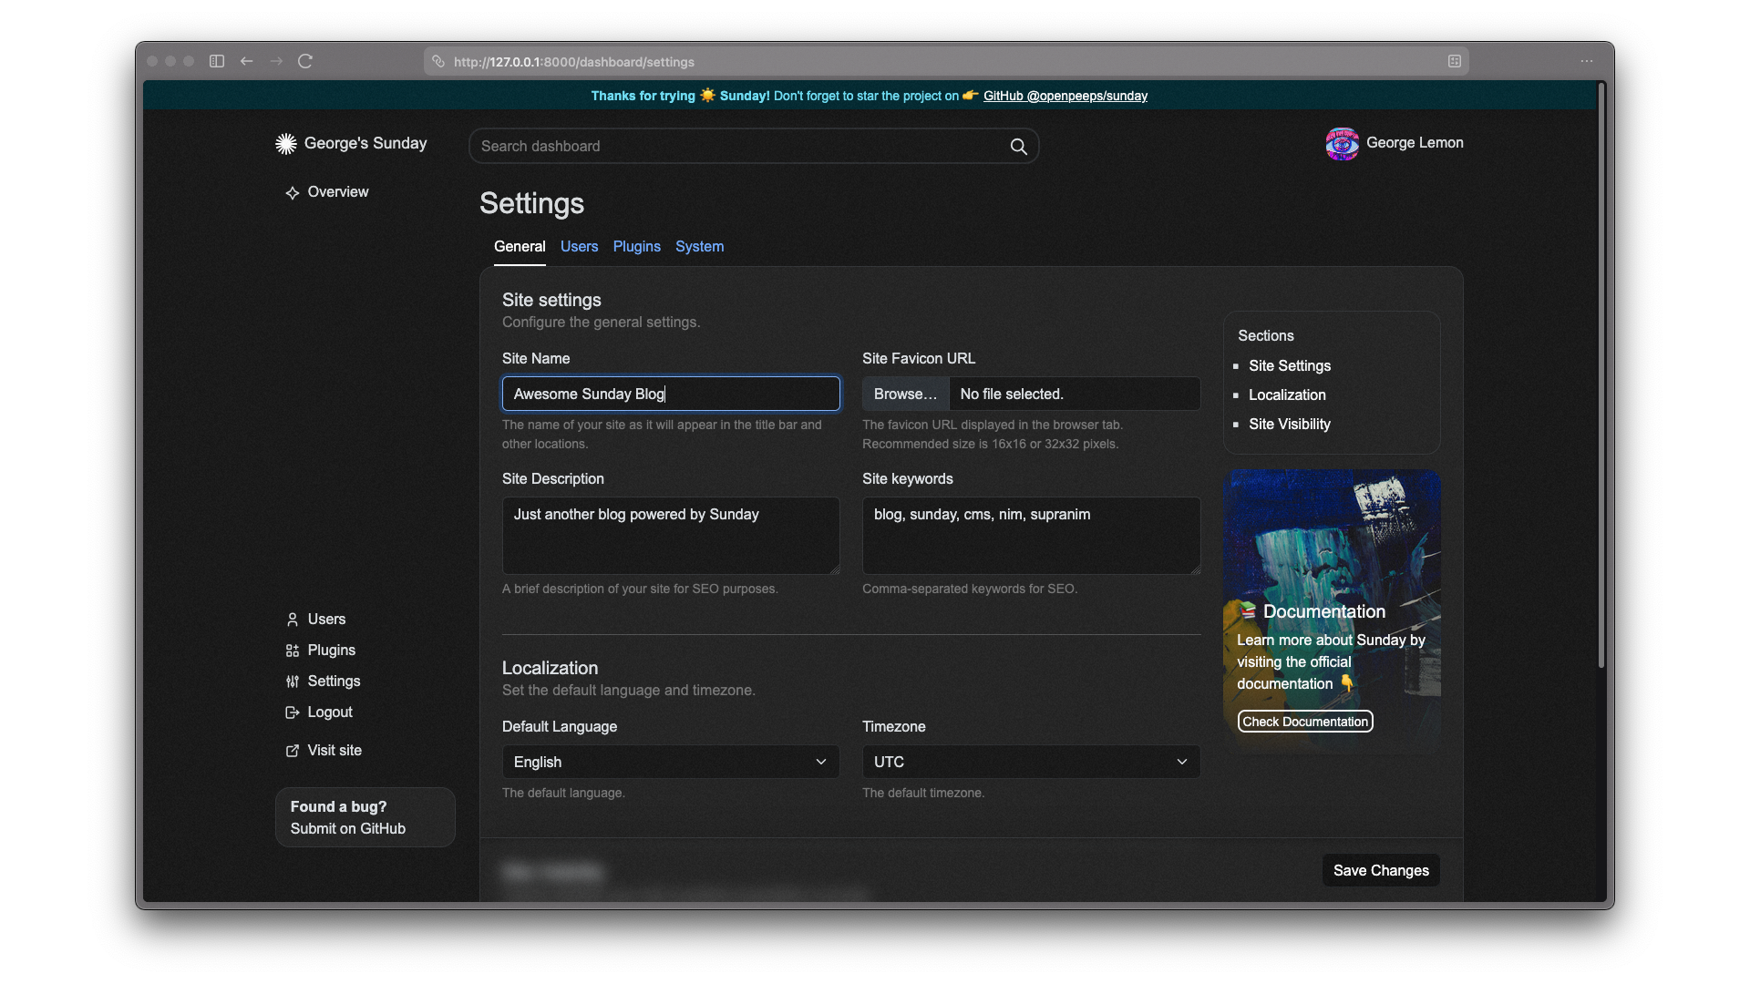1750x984 pixels.
Task: Jump to the Site Visibility section link
Action: tap(1289, 425)
